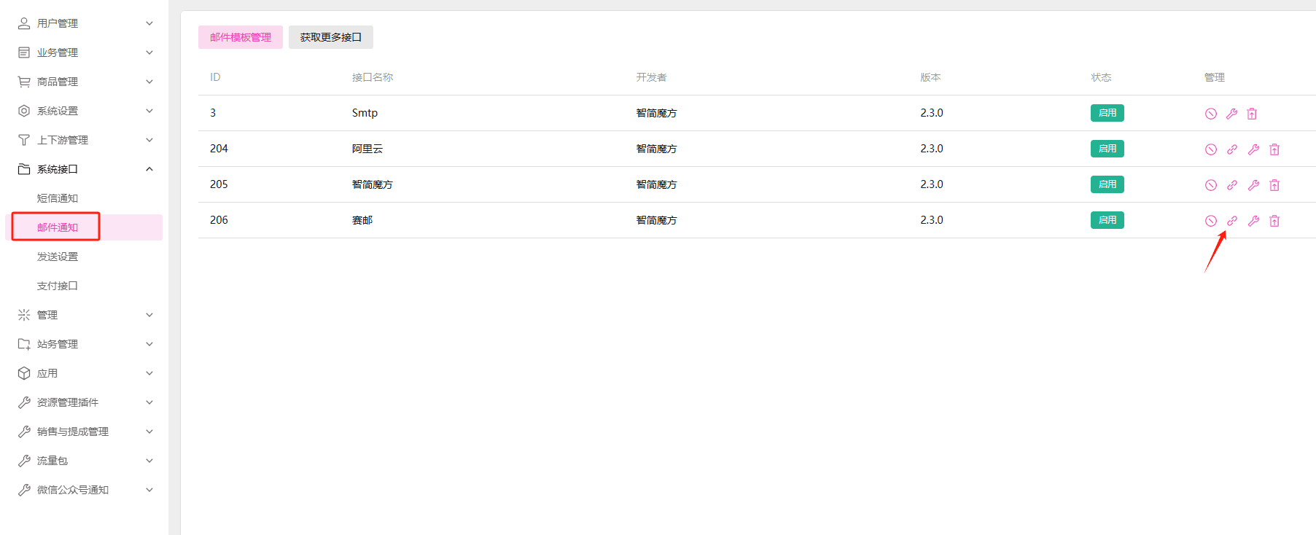Open 短信通知 in the sidebar
The image size is (1316, 535).
tap(58, 198)
